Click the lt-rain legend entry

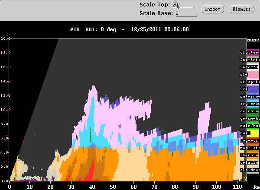(x=249, y=155)
